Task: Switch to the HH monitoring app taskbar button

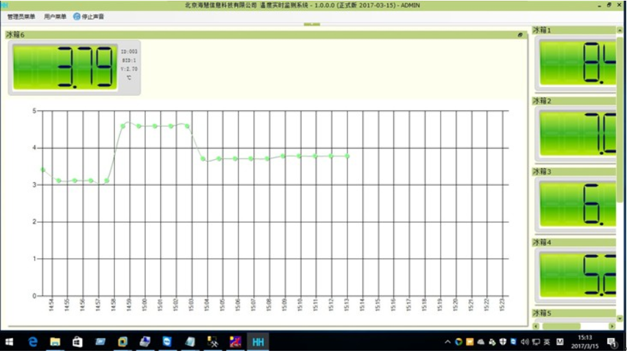Action: [258, 342]
